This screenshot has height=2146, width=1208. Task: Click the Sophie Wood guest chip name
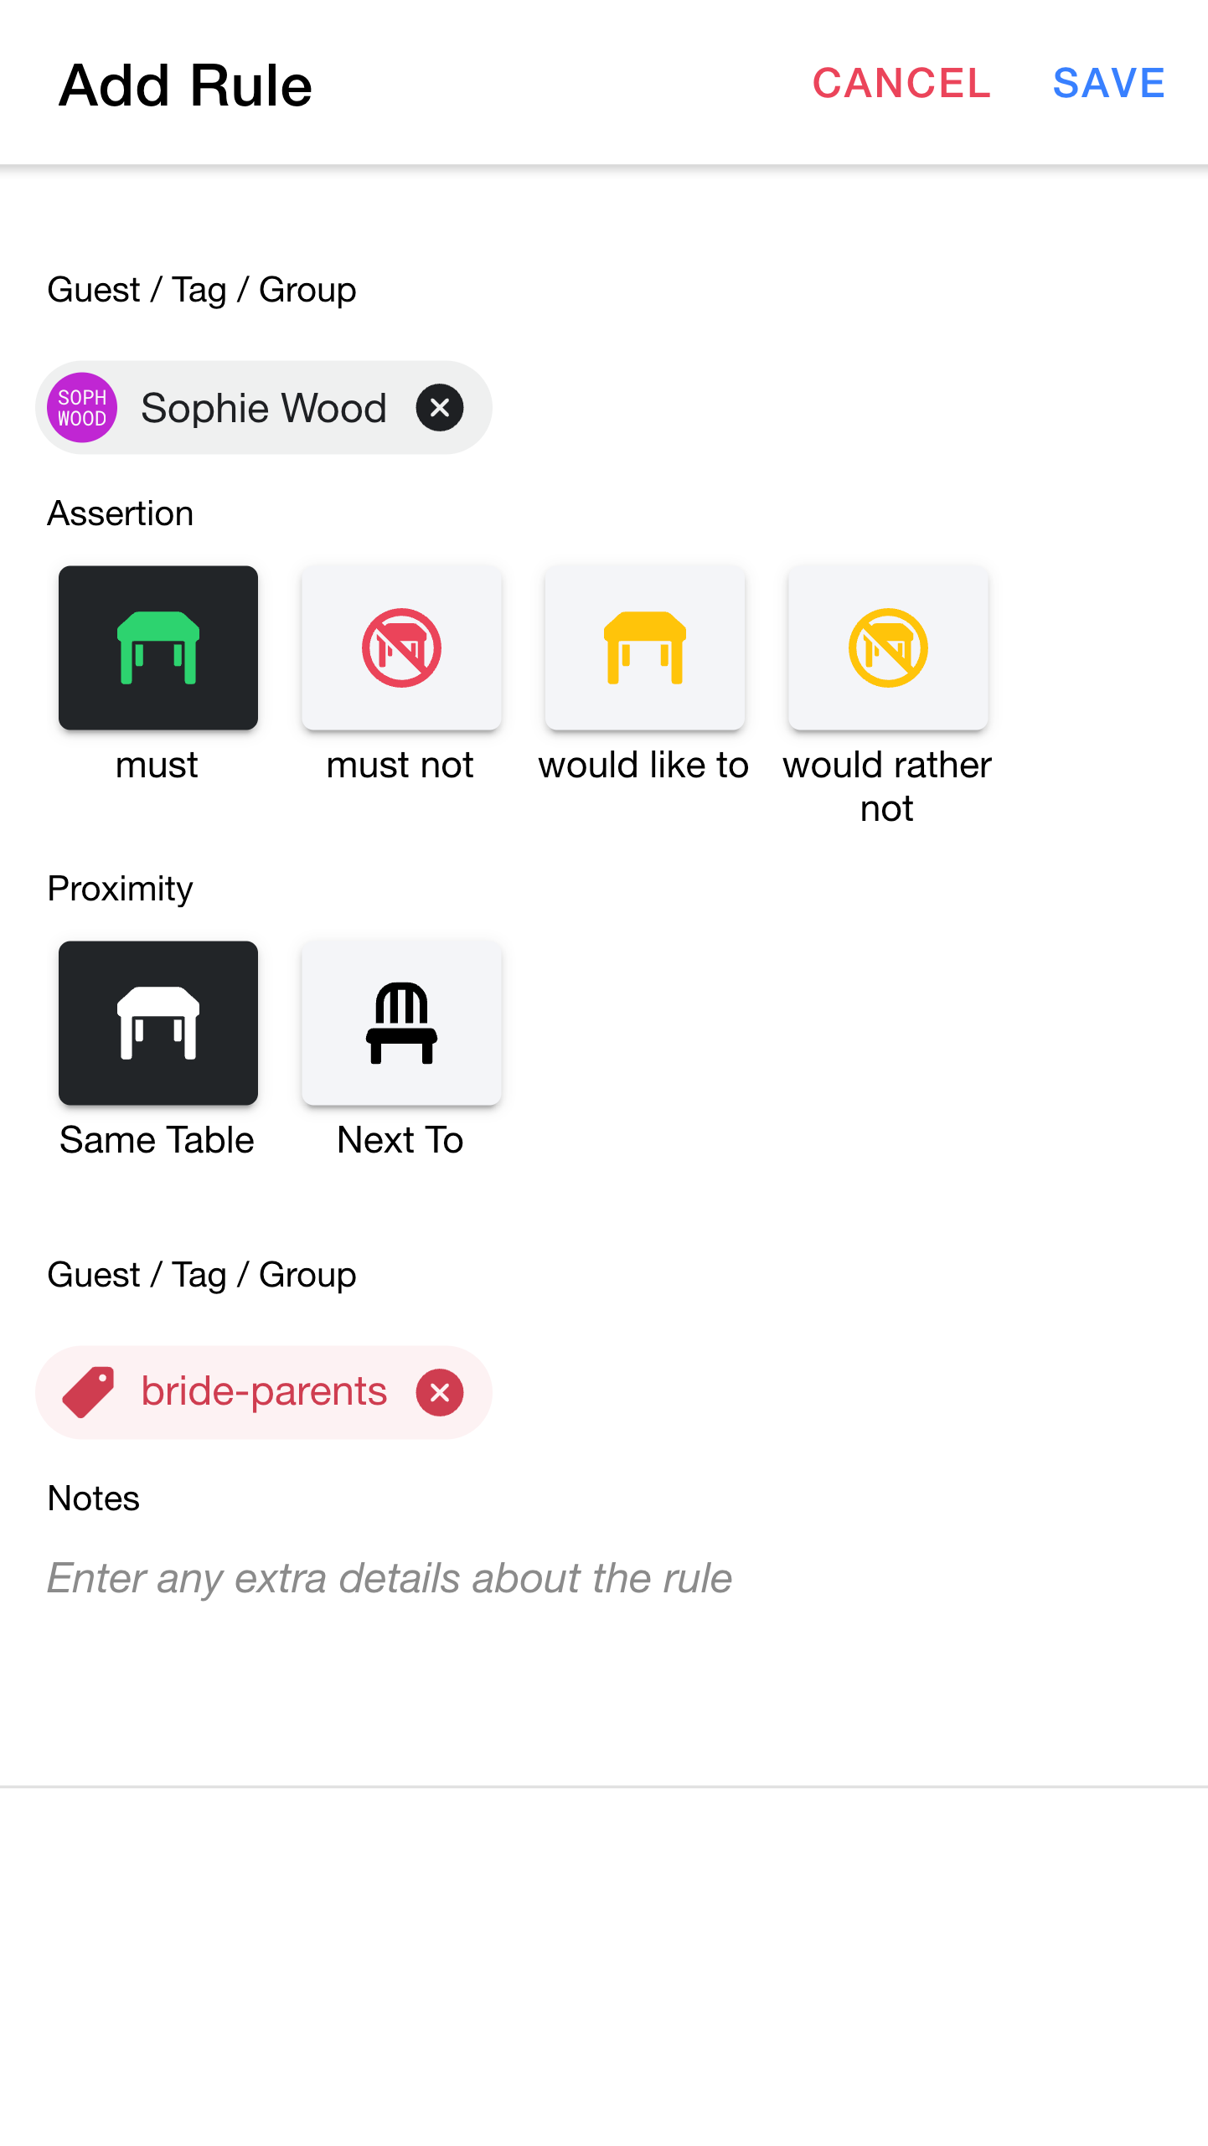[x=264, y=408]
